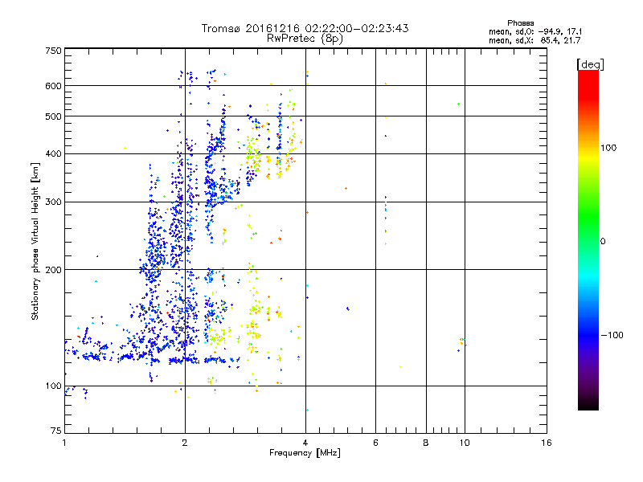
Task: Click the x-axis "2" MHz tick label
Action: tap(185, 443)
